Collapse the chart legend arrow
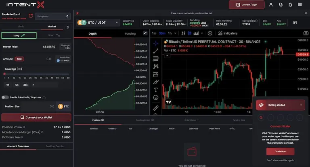Viewport: 310px width, 167px height. [x=167, y=56]
